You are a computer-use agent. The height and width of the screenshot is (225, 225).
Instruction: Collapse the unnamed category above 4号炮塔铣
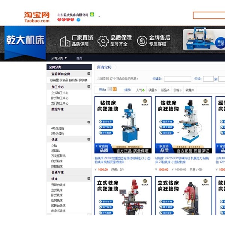(x=89, y=122)
